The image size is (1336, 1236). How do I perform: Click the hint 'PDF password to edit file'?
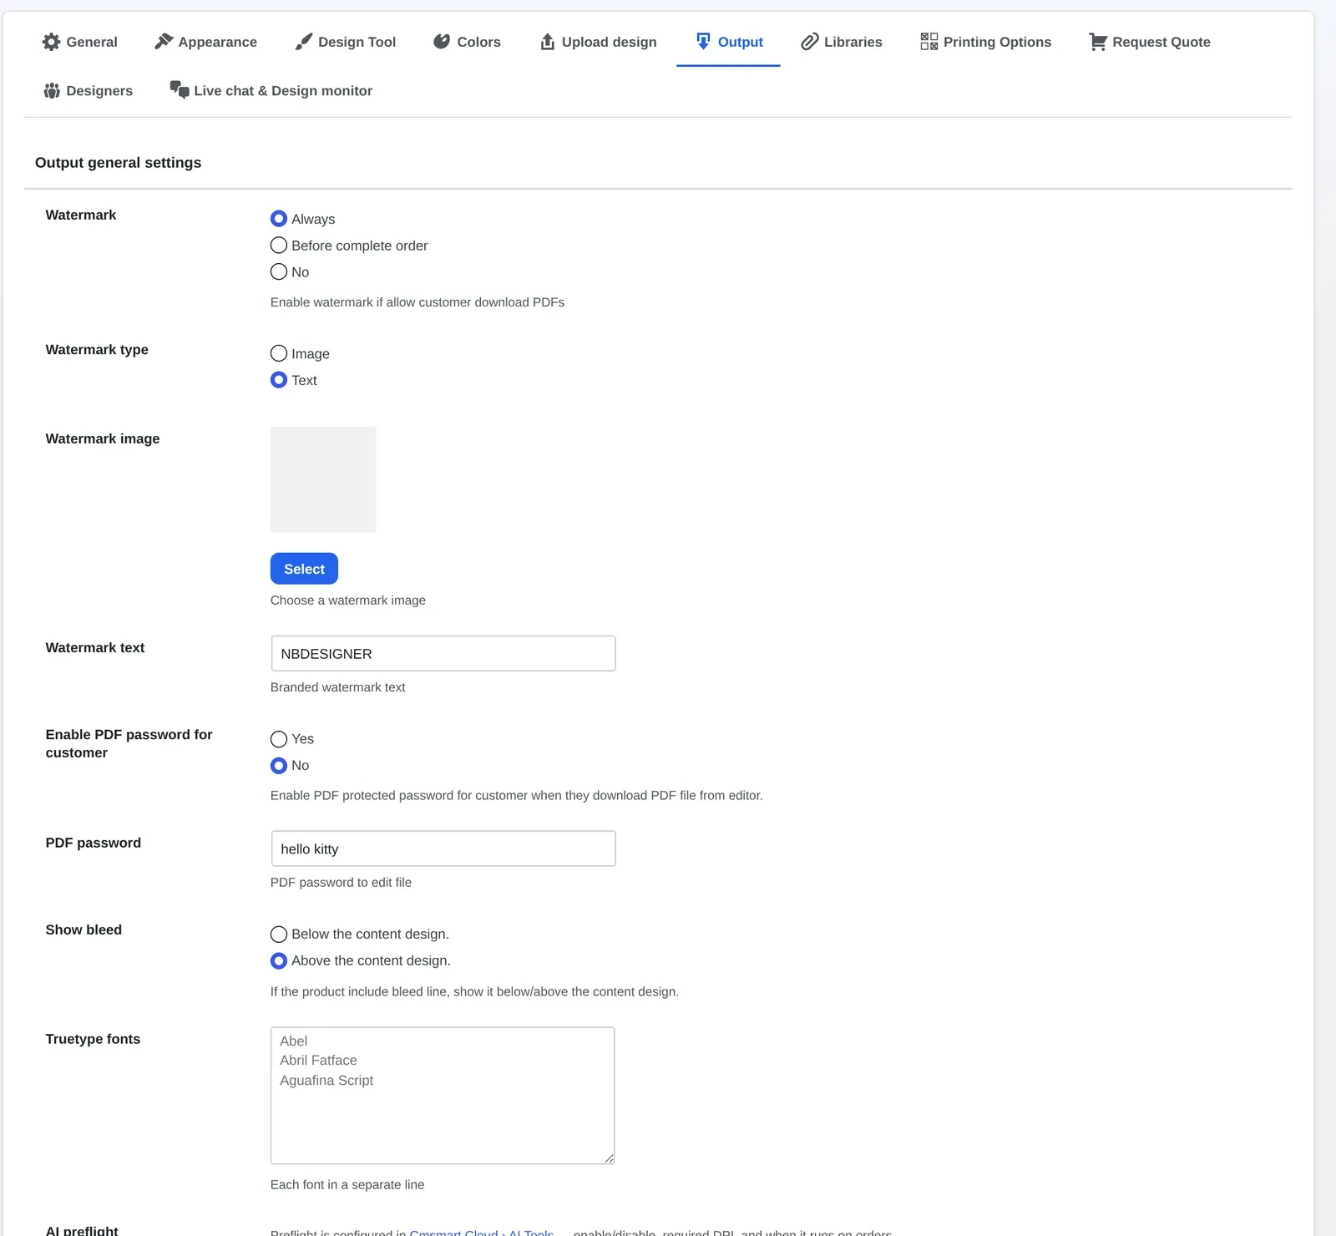click(341, 883)
